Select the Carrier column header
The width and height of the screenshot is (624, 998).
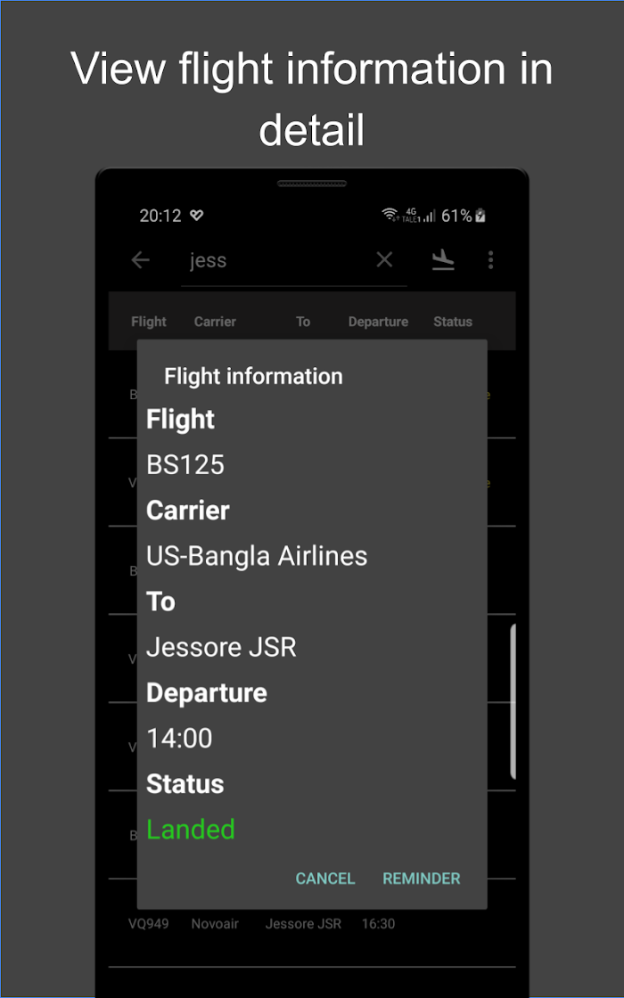point(215,322)
